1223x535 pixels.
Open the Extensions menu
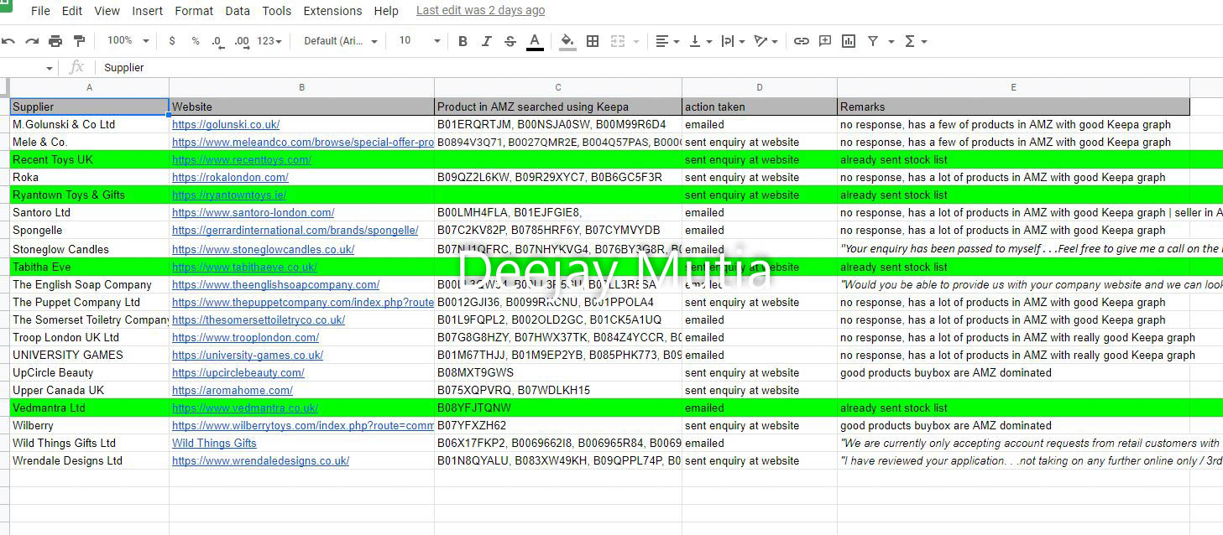333,11
